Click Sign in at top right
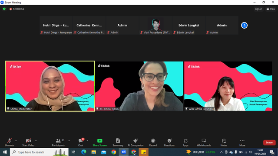278x156 pixels. point(258,9)
